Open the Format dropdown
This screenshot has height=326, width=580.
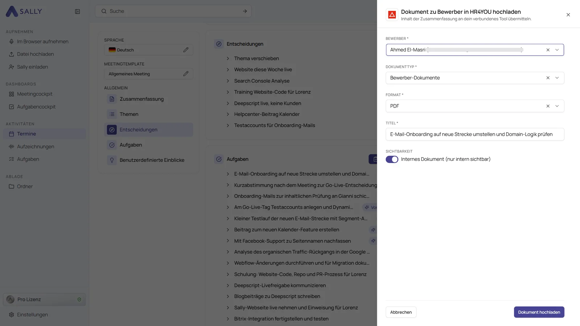[x=557, y=106]
